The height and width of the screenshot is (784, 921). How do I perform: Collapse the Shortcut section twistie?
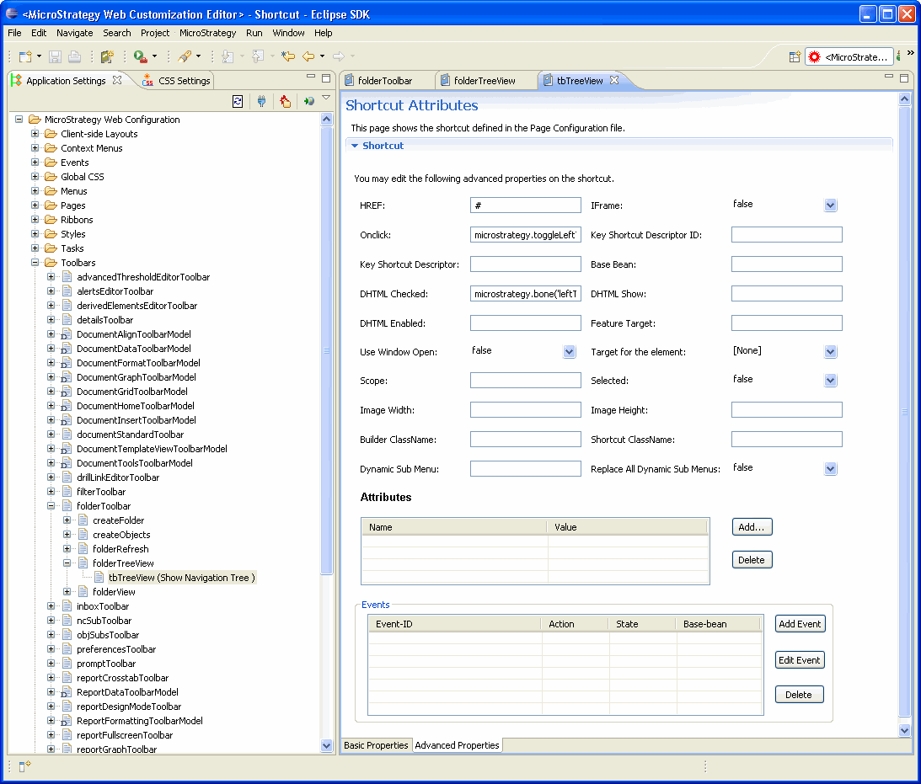355,146
